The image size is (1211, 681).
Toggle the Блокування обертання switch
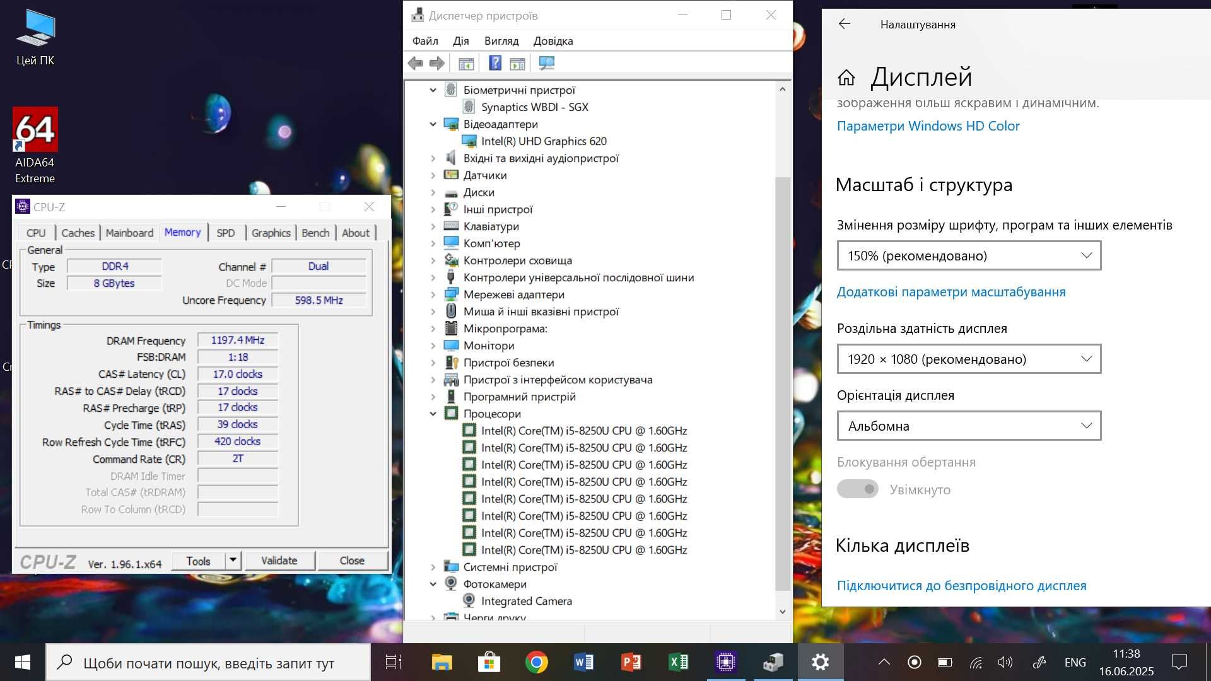pyautogui.click(x=857, y=489)
